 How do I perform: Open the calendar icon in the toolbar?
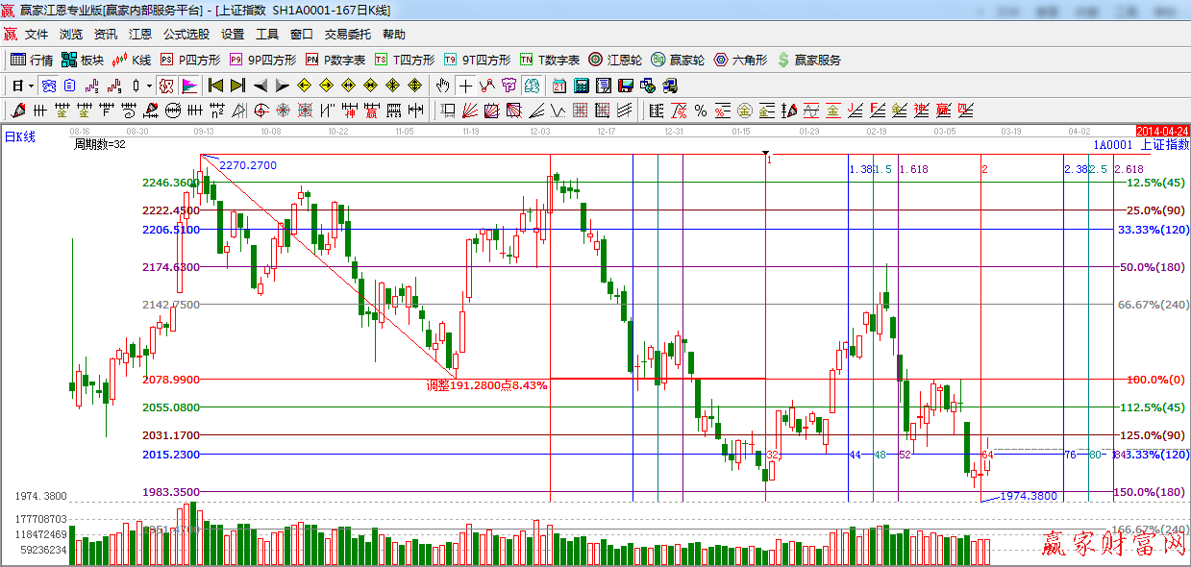click(558, 86)
